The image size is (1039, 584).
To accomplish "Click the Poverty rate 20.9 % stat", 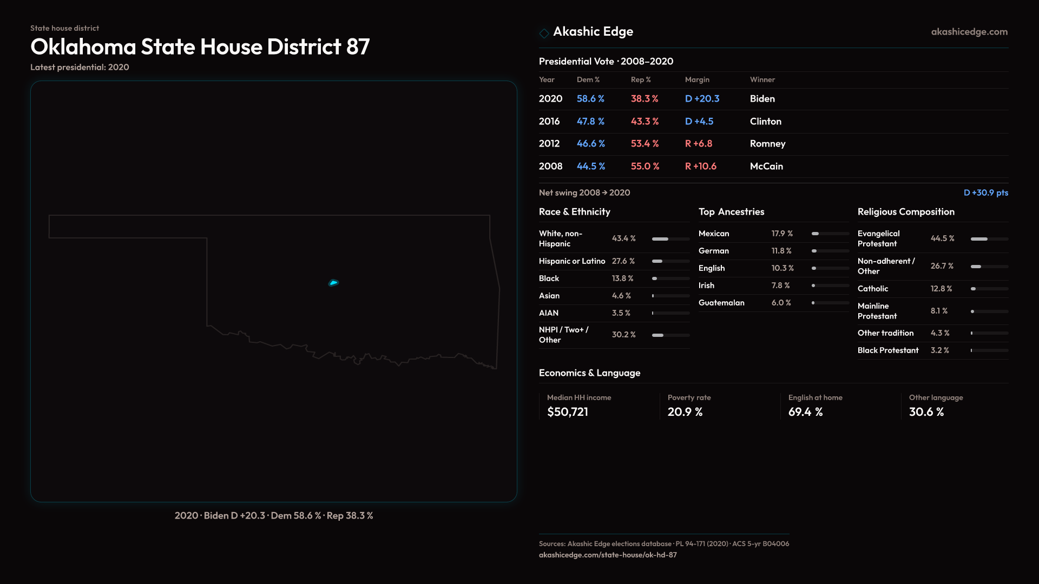I will (685, 412).
